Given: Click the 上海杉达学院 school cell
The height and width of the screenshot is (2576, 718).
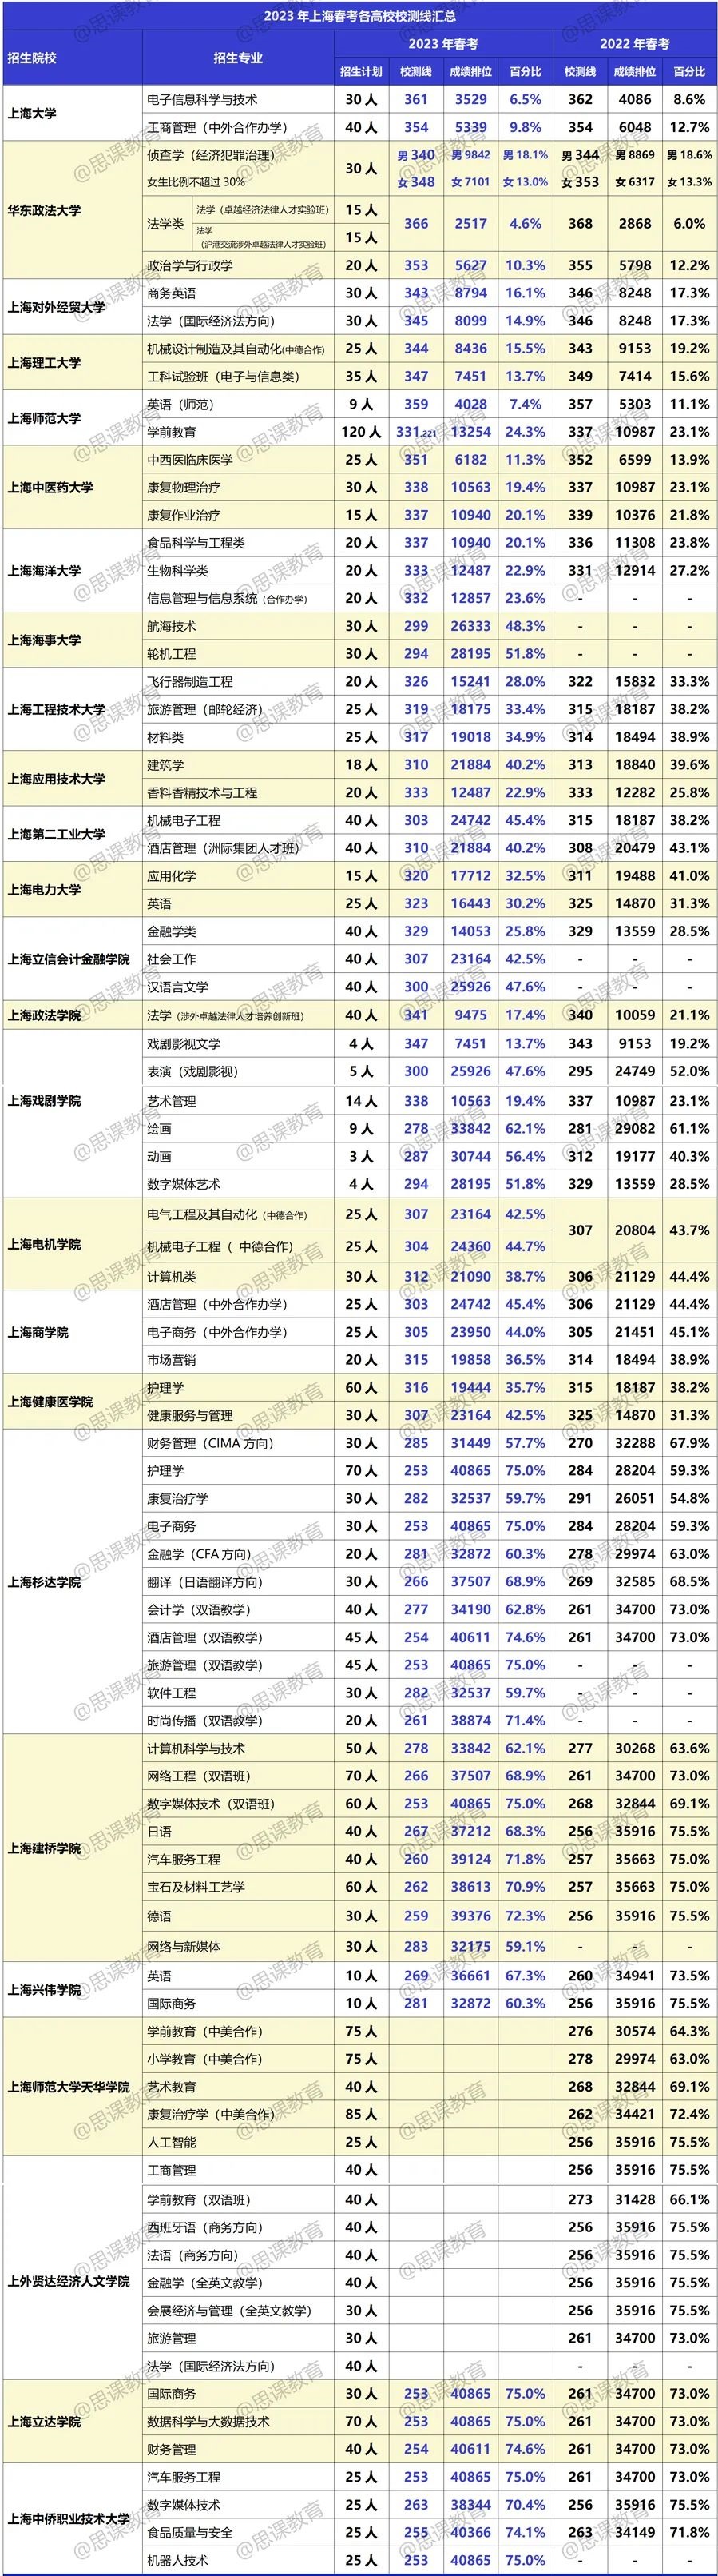Looking at the screenshot, I should [44, 1582].
